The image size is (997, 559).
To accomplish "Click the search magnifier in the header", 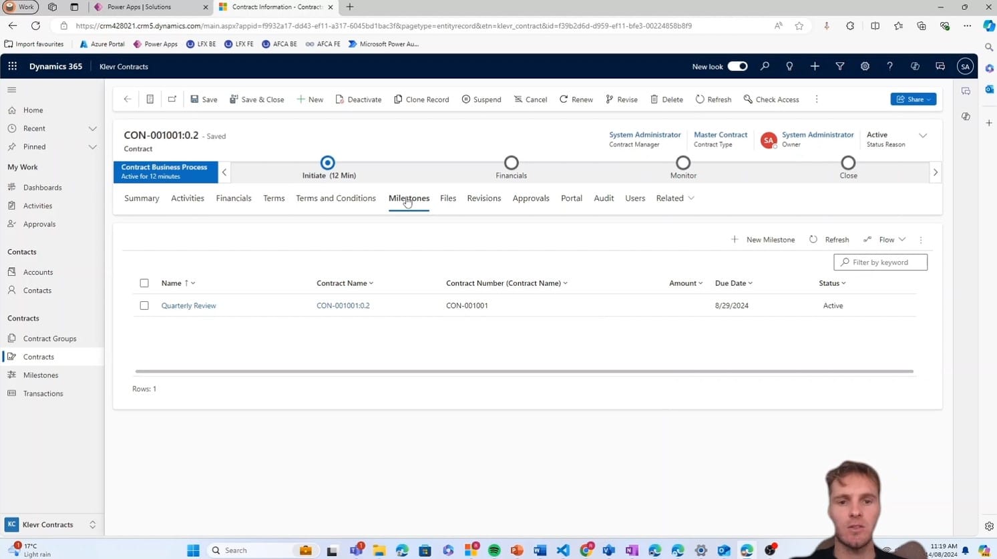I will [765, 67].
